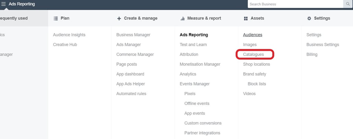Open Attribution
The height and width of the screenshot is (139, 353).
(x=189, y=54)
